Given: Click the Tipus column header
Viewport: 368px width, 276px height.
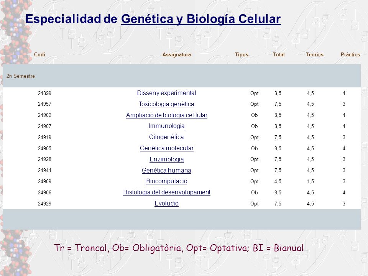Looking at the screenshot, I should 242,55.
